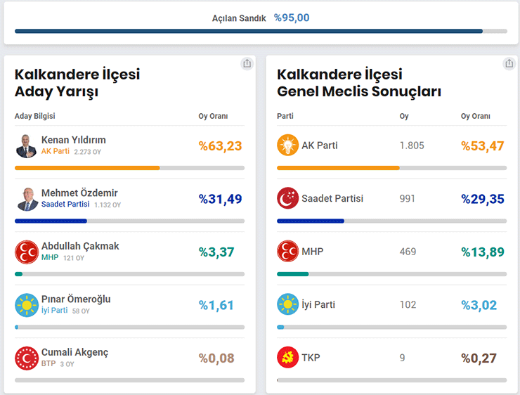The image size is (520, 395).
Task: Click Mehmet Özdemir's candidate photo
Action: (x=27, y=198)
